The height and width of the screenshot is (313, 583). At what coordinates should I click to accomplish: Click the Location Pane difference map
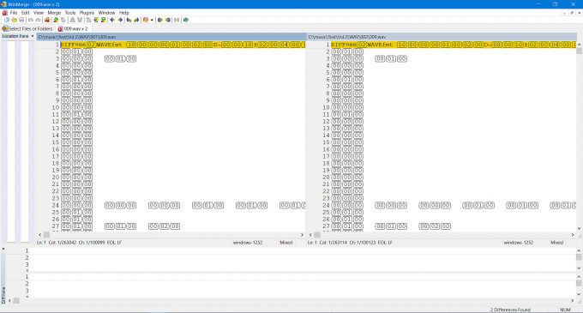point(17,141)
